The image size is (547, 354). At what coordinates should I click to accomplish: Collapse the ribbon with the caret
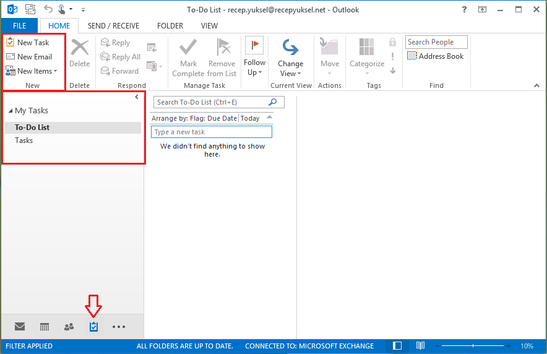pos(536,85)
